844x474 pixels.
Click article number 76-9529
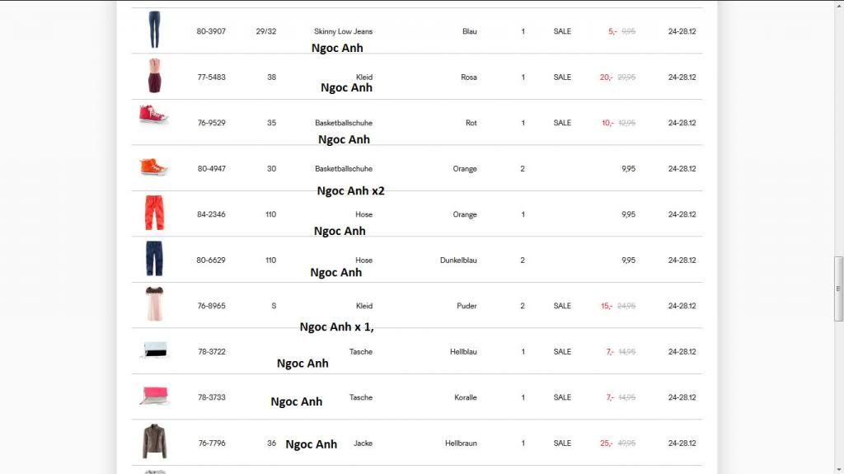(x=211, y=123)
